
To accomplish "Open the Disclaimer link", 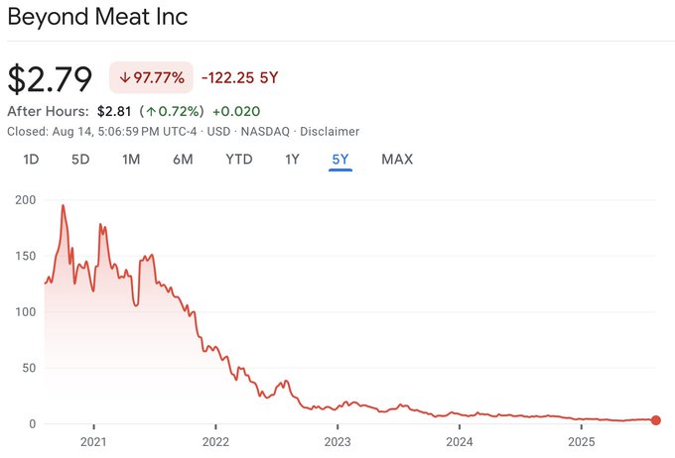I will (330, 131).
